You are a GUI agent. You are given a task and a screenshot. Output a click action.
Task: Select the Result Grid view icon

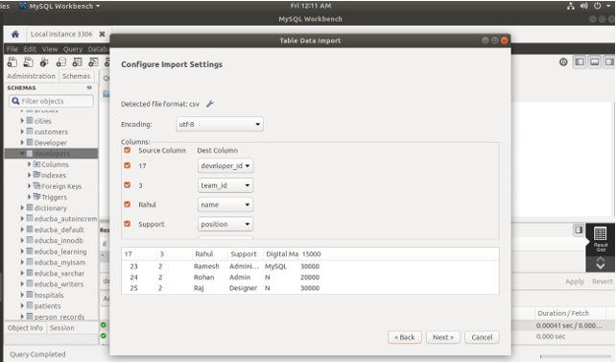(601, 239)
